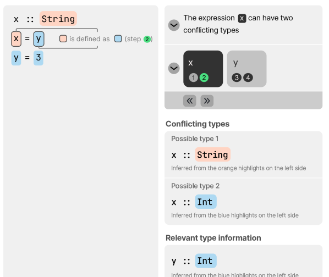
Task: Jump to step 4 in y card
Action: click(248, 77)
